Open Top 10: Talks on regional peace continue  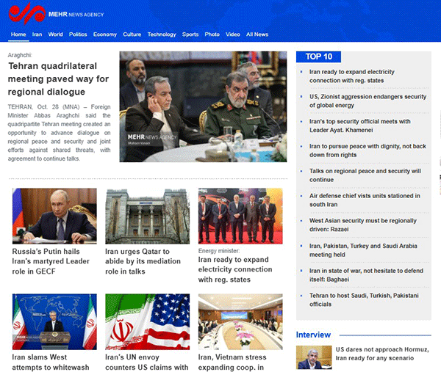coord(365,175)
